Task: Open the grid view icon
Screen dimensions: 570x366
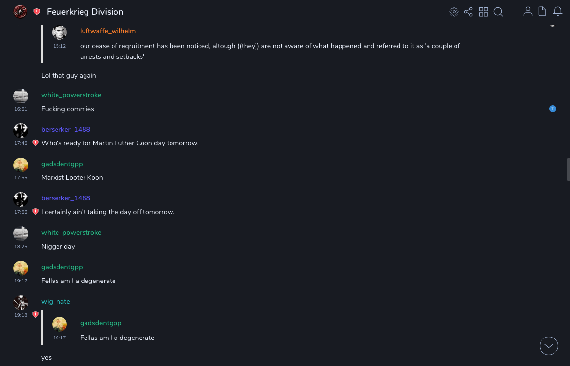Action: pos(484,12)
